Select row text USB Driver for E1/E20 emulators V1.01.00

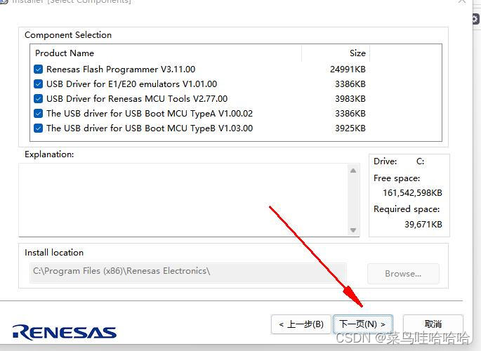[131, 84]
